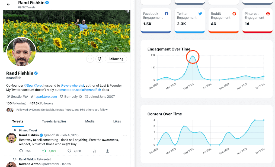
Task: Like the pinned tweet with heart icon
Action: pyautogui.click(x=69, y=151)
